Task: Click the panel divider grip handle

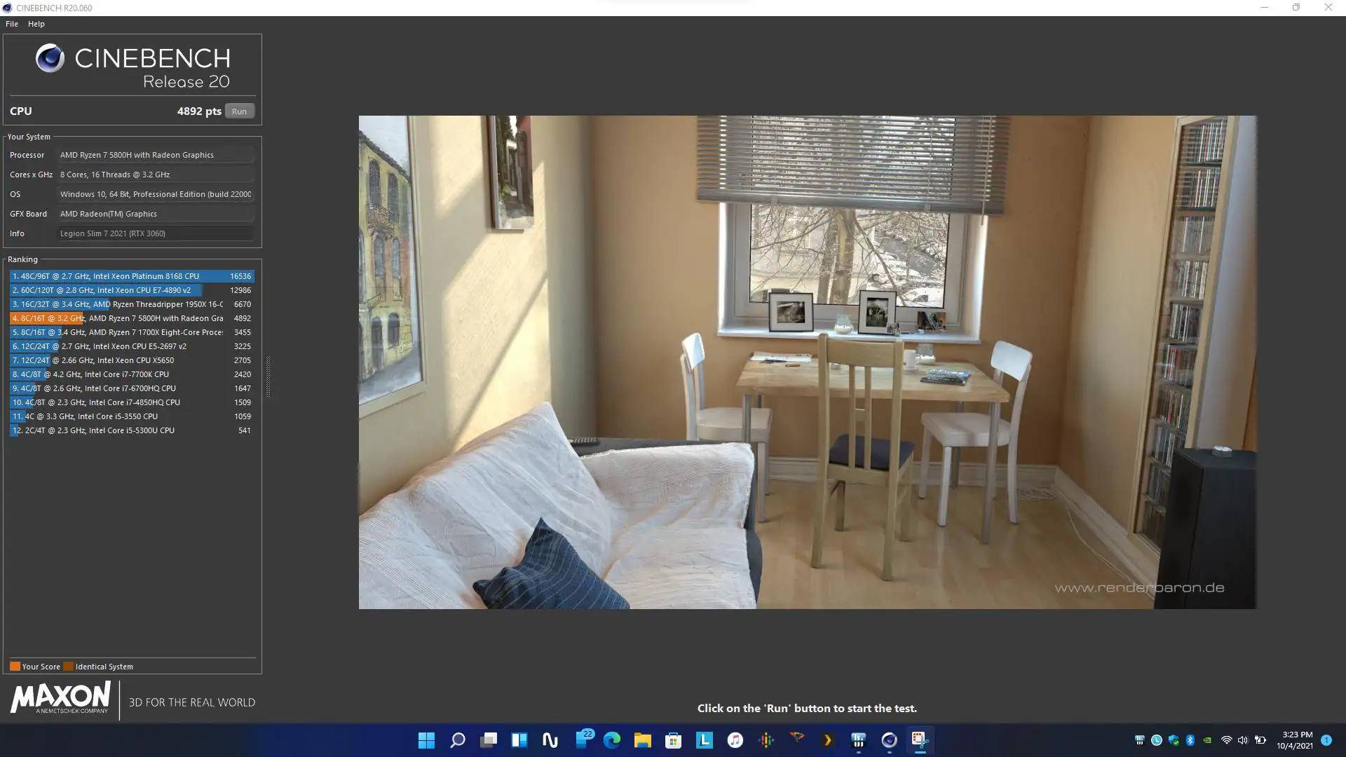Action: pos(268,376)
